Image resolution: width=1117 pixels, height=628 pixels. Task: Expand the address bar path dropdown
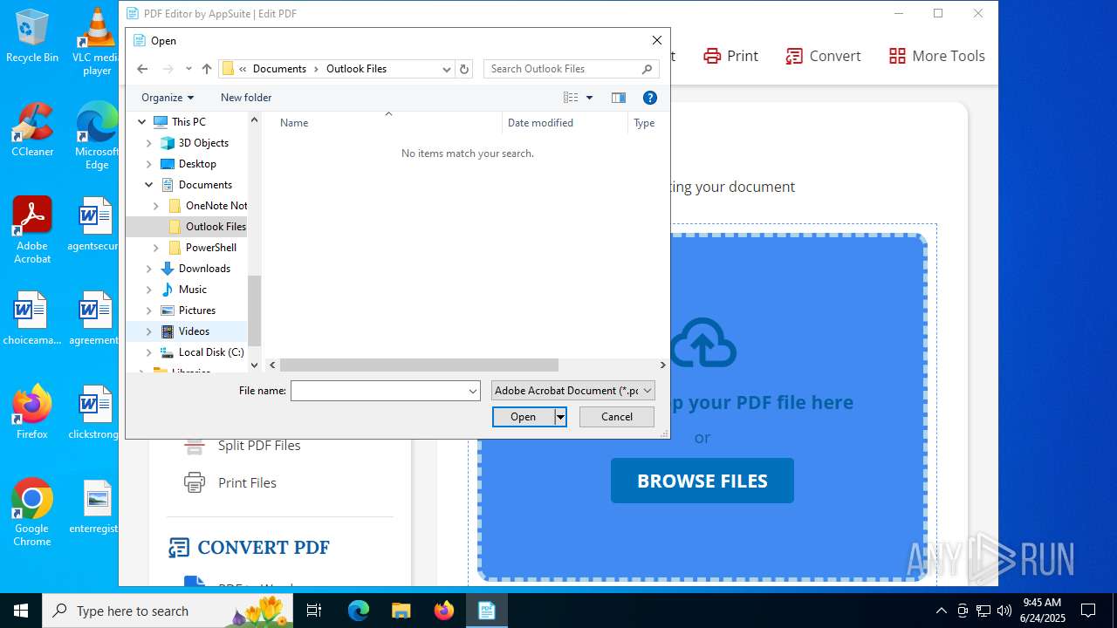click(x=447, y=69)
